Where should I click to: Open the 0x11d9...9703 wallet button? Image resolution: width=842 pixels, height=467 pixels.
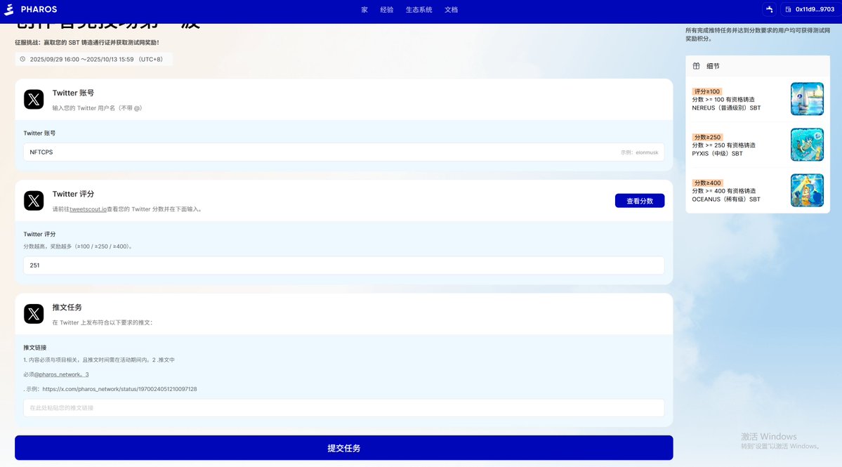pyautogui.click(x=810, y=9)
